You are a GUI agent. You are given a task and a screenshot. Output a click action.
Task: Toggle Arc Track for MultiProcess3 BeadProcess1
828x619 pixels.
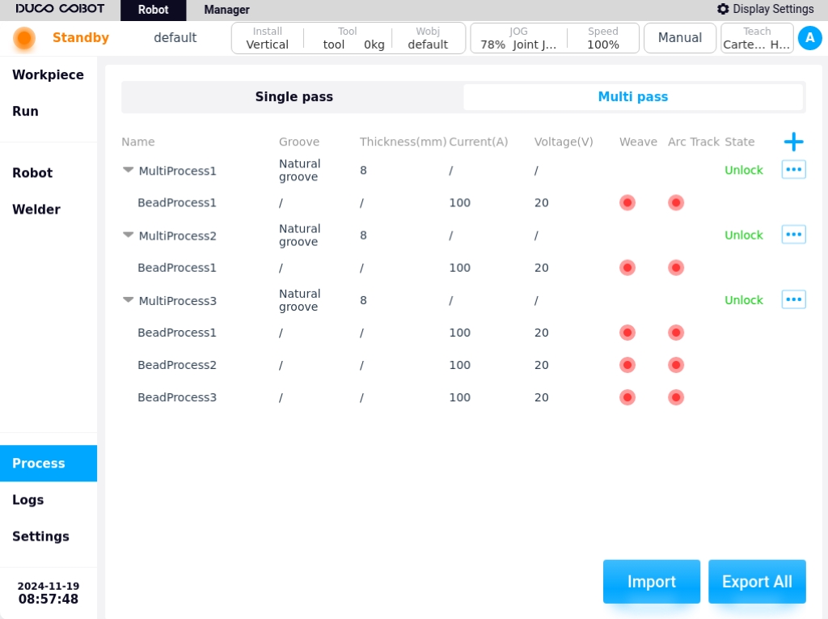pyautogui.click(x=676, y=333)
